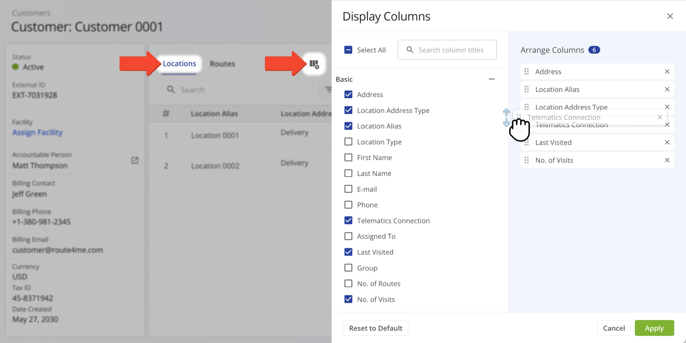Click the billing email customer@route4me.com
The width and height of the screenshot is (686, 343).
tap(58, 250)
